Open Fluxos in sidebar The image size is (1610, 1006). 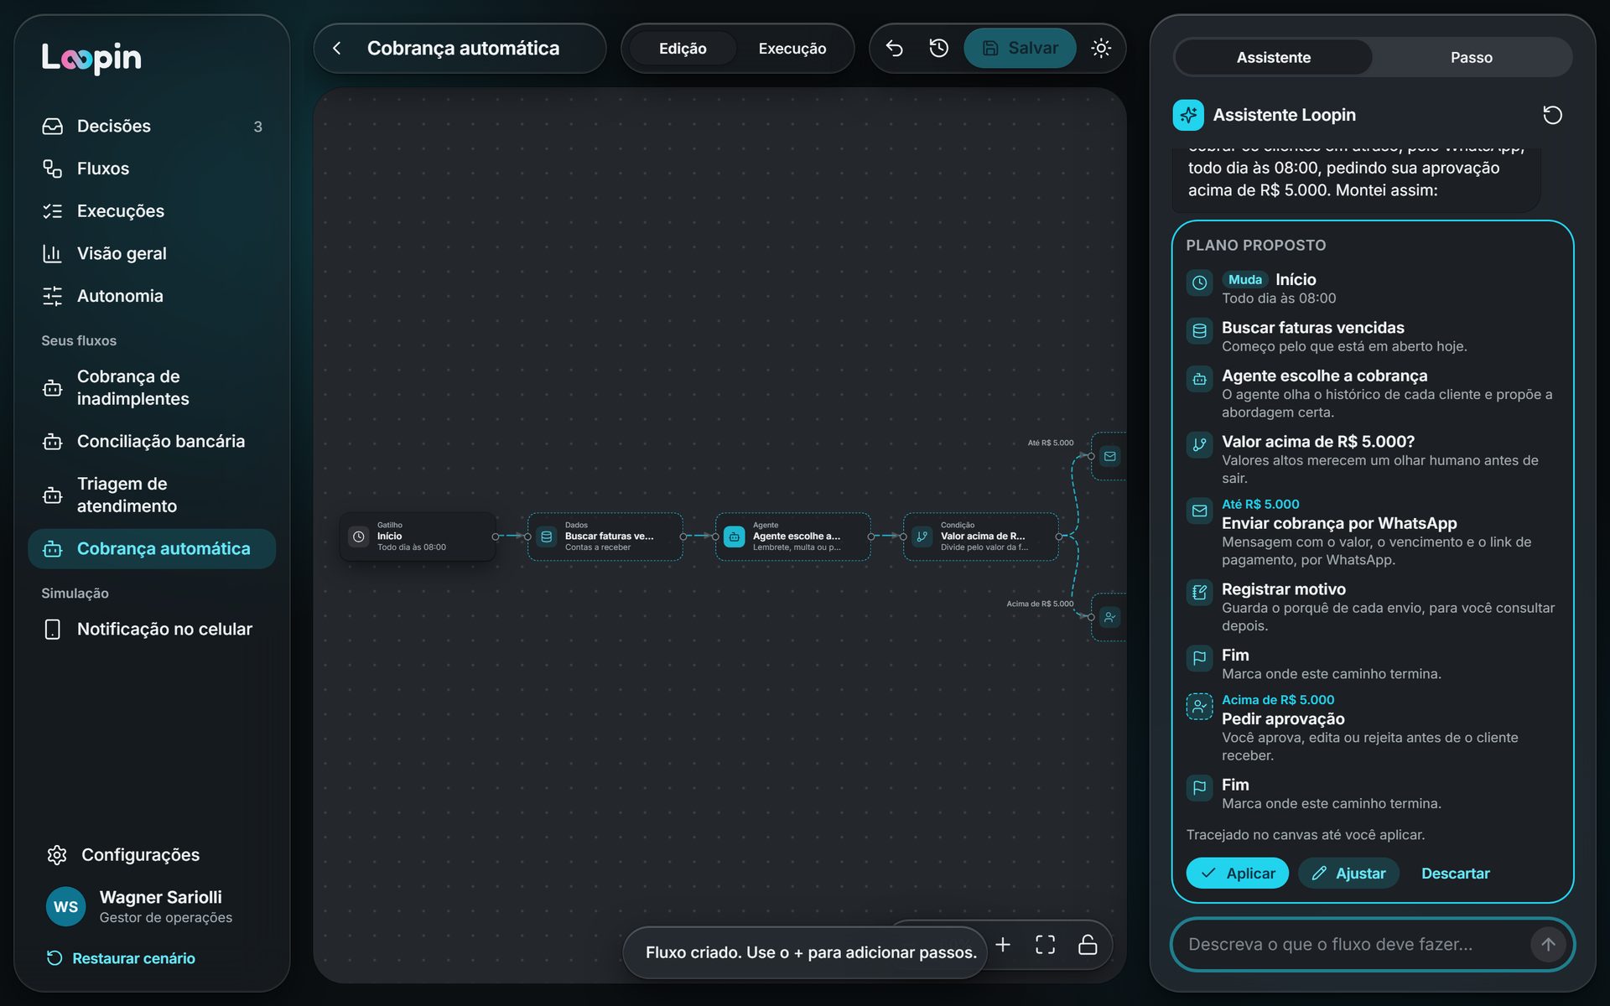click(x=152, y=169)
